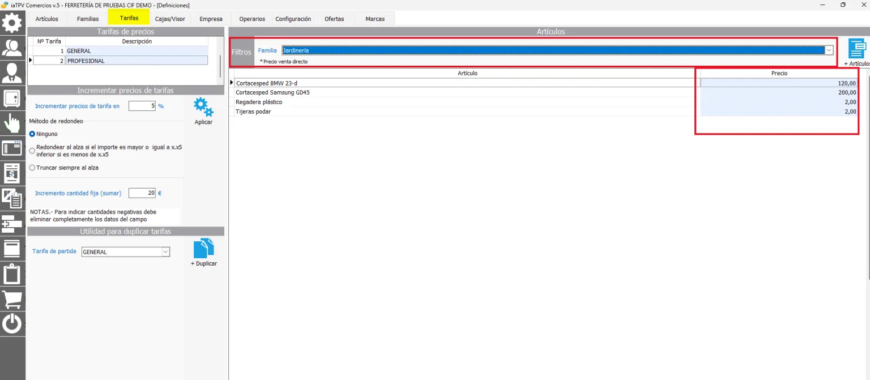Open the shopping cart sidebar icon
870x380 pixels.
tap(12, 299)
